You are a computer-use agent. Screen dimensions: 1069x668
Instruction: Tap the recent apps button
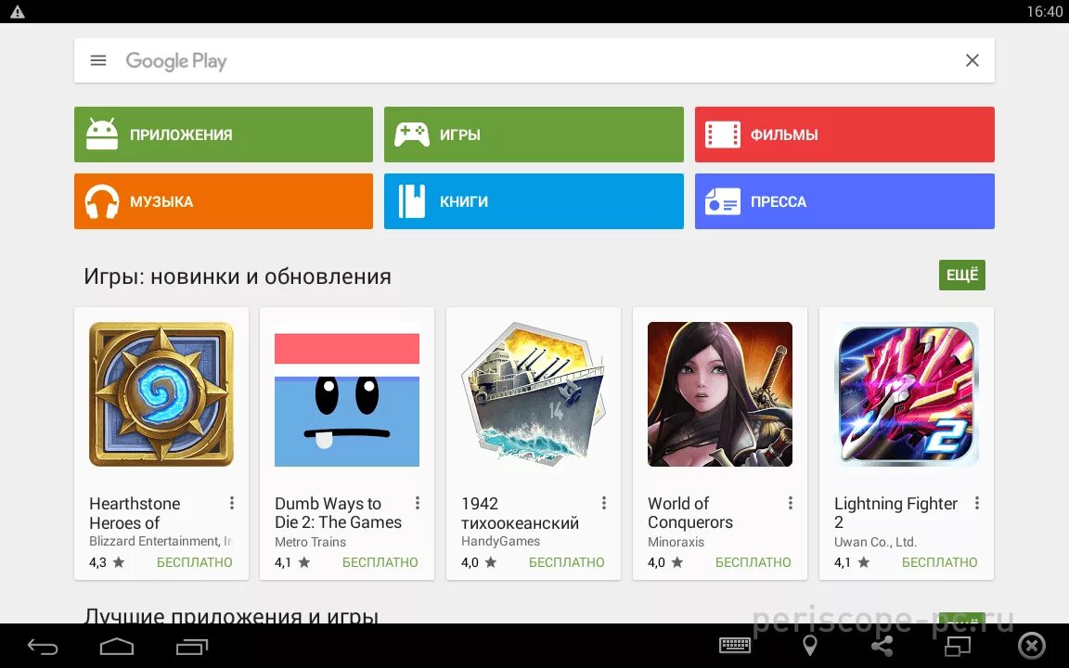[x=191, y=646]
